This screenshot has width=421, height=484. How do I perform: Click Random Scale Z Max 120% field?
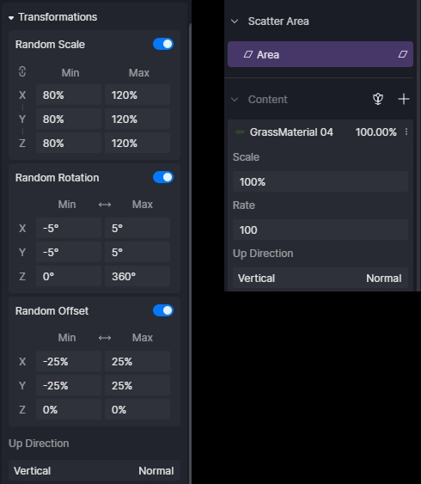click(137, 143)
